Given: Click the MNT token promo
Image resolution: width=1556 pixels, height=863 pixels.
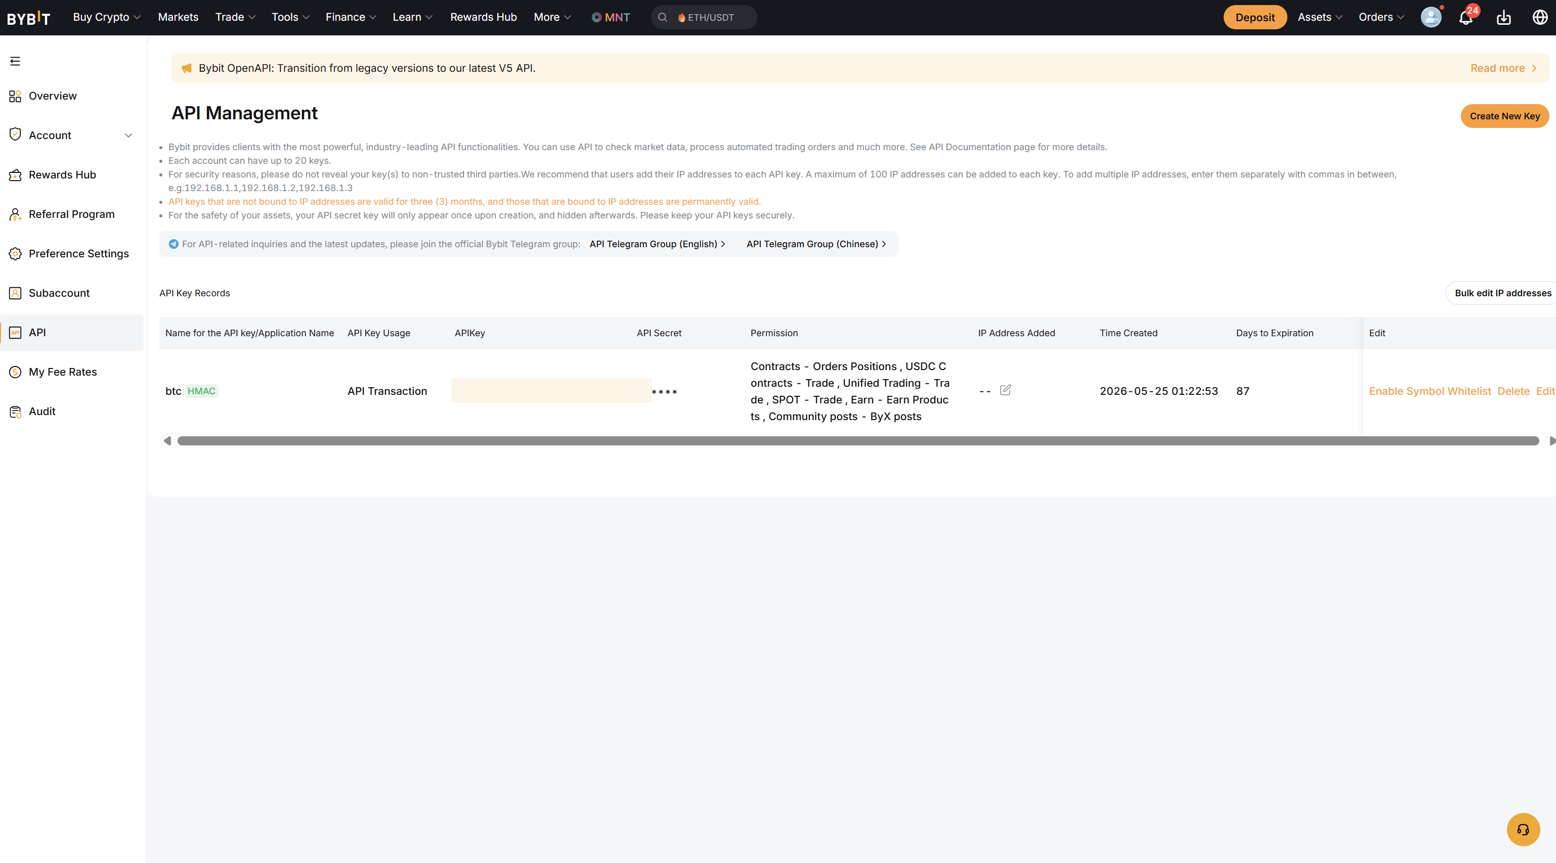Looking at the screenshot, I should pyautogui.click(x=610, y=18).
